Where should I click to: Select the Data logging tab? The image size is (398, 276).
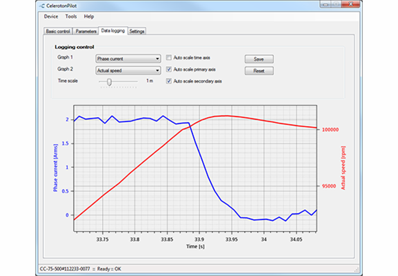113,31
